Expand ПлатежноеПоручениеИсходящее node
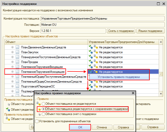Image resolution: width=167 pixels, height=132 pixels. click(12, 72)
